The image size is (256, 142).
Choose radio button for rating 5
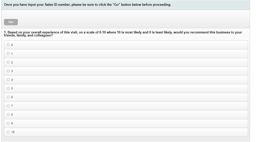point(8,88)
